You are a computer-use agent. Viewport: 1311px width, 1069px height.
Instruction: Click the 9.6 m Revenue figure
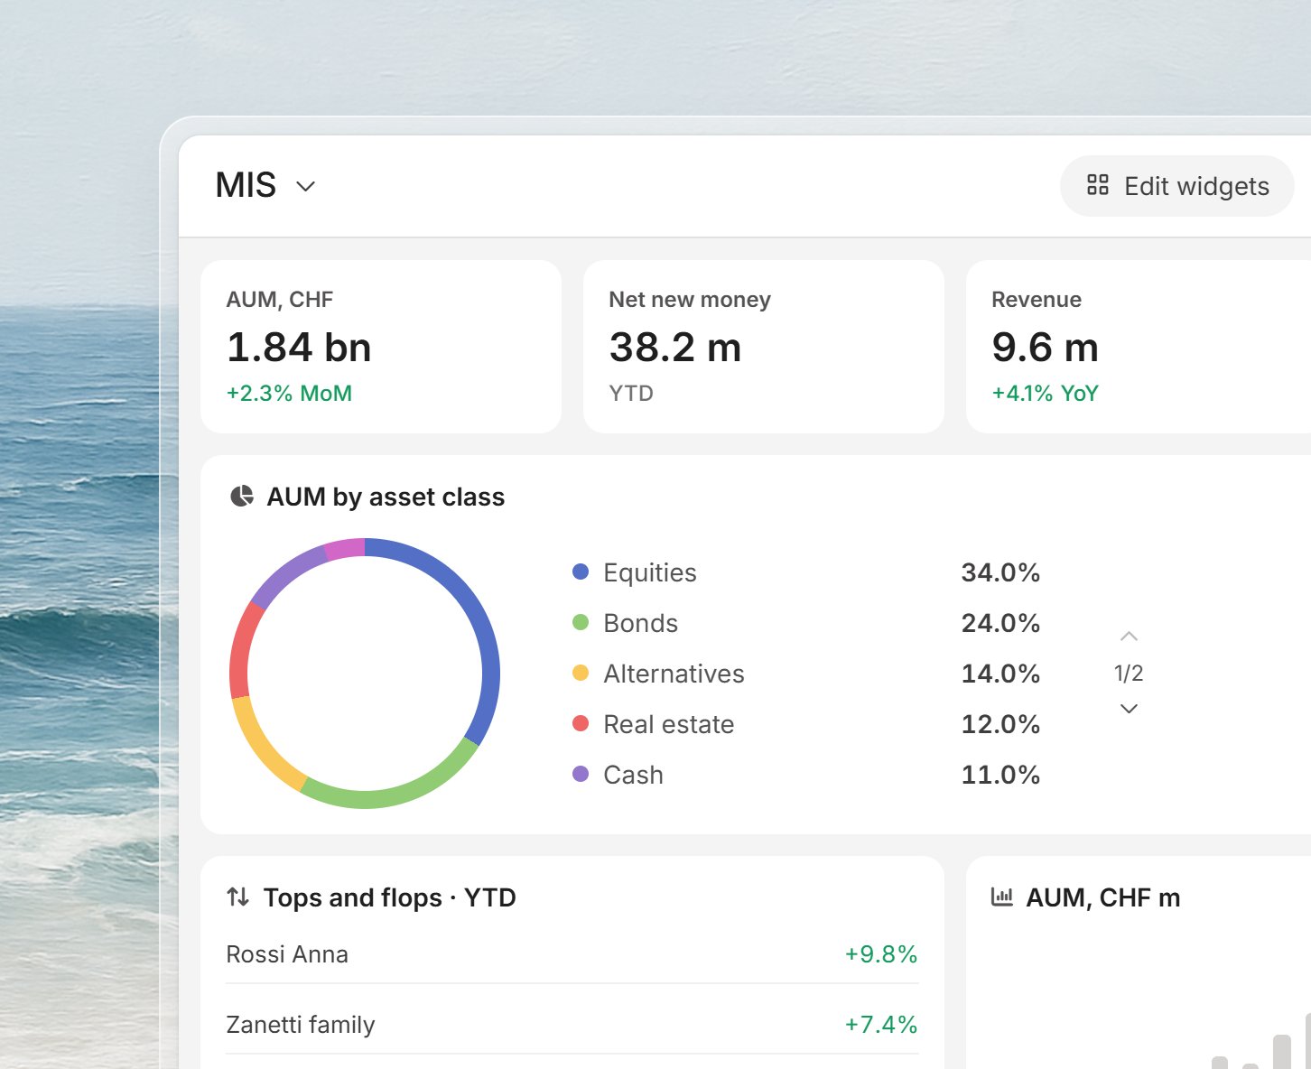coord(1045,348)
